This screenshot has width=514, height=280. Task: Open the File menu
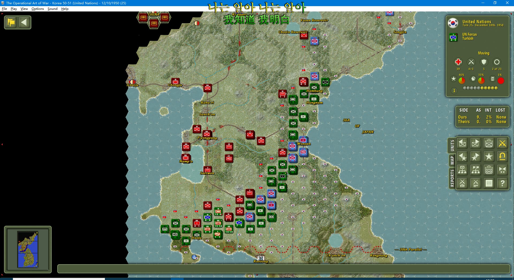coord(4,9)
